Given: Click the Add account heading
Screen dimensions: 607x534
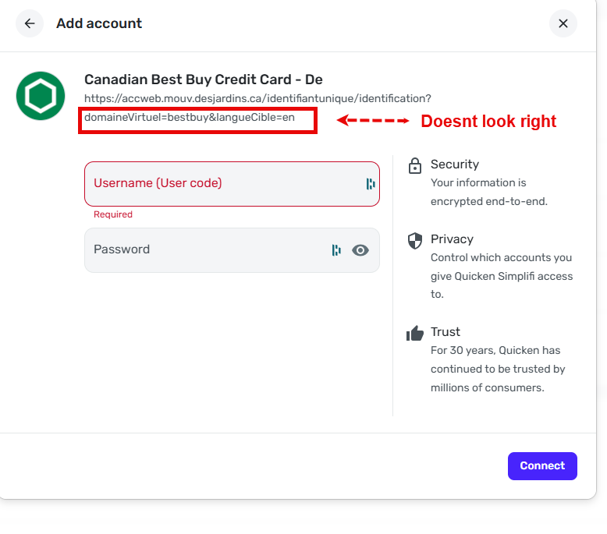Looking at the screenshot, I should click(99, 23).
